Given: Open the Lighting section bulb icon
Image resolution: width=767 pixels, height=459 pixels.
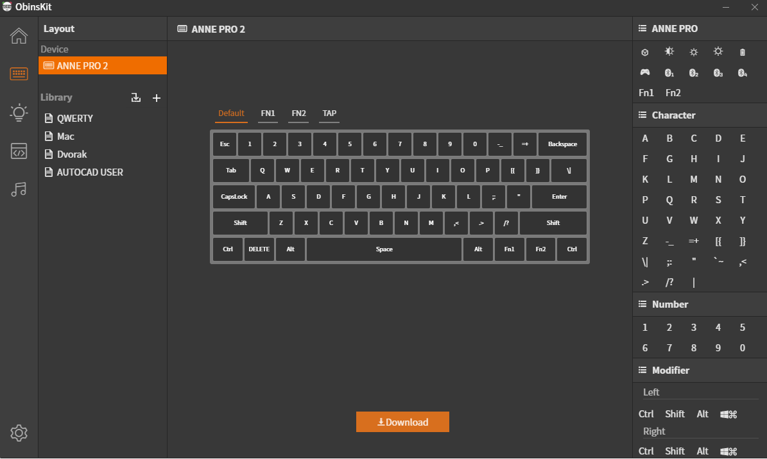Looking at the screenshot, I should 19,113.
